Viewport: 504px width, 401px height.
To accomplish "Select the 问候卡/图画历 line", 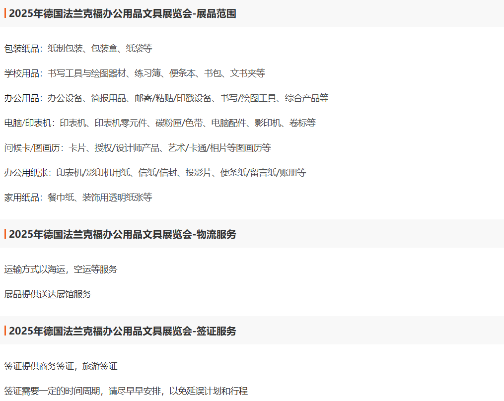I will click(138, 148).
